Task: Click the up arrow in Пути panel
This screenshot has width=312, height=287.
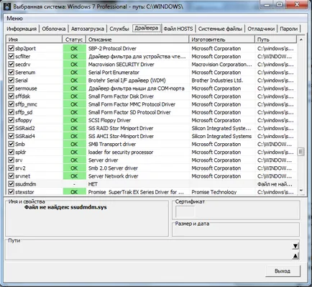Action: (295, 256)
